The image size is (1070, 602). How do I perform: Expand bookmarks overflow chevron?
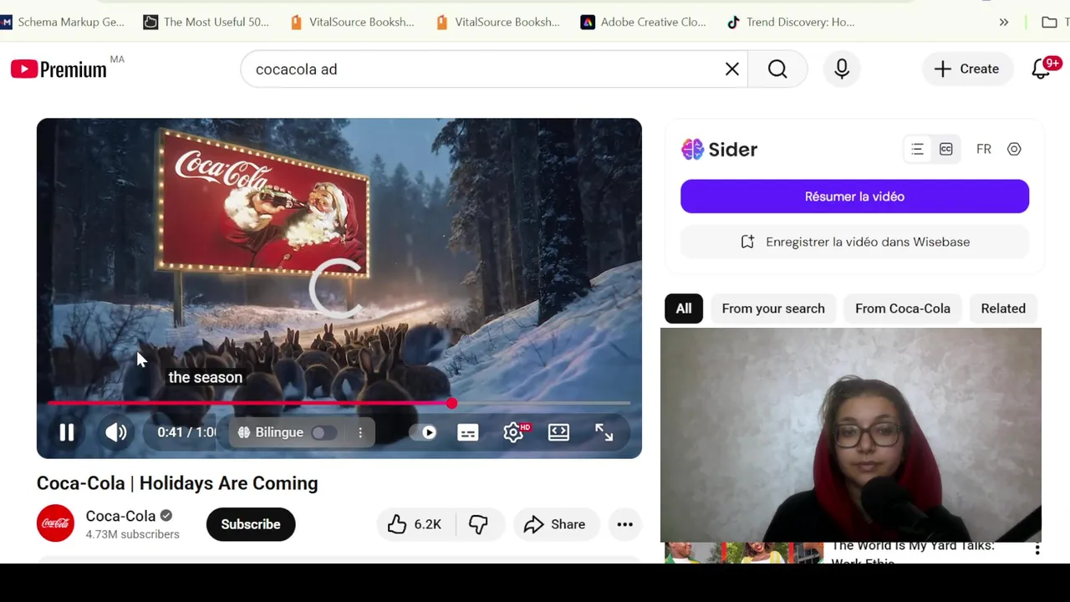click(x=1004, y=22)
